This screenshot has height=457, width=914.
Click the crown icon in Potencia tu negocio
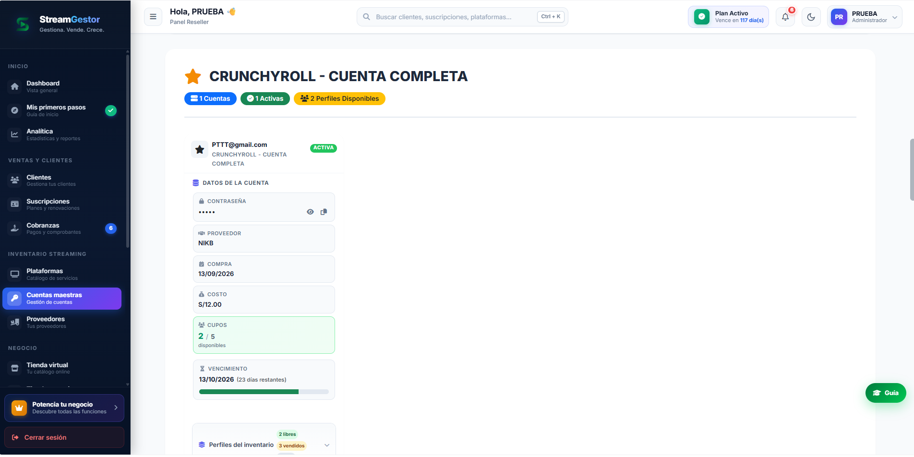pos(19,408)
